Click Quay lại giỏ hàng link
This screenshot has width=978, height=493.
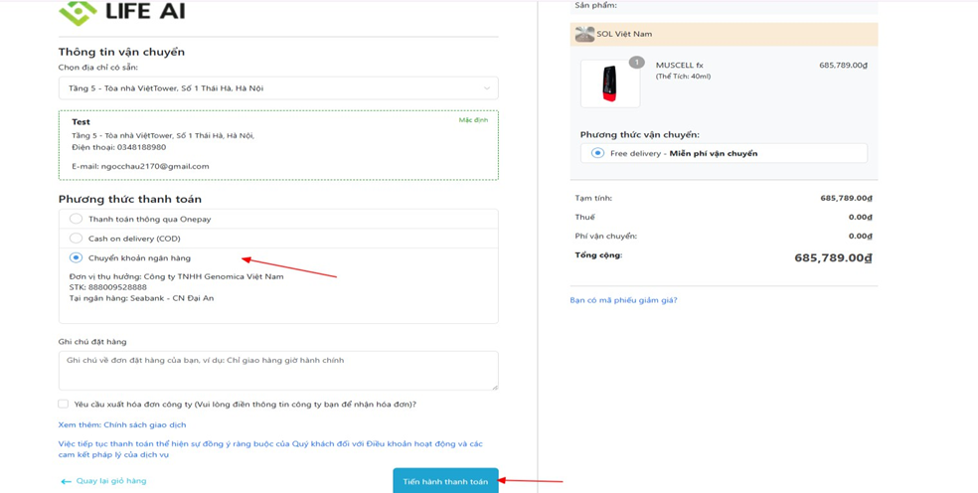coord(111,481)
